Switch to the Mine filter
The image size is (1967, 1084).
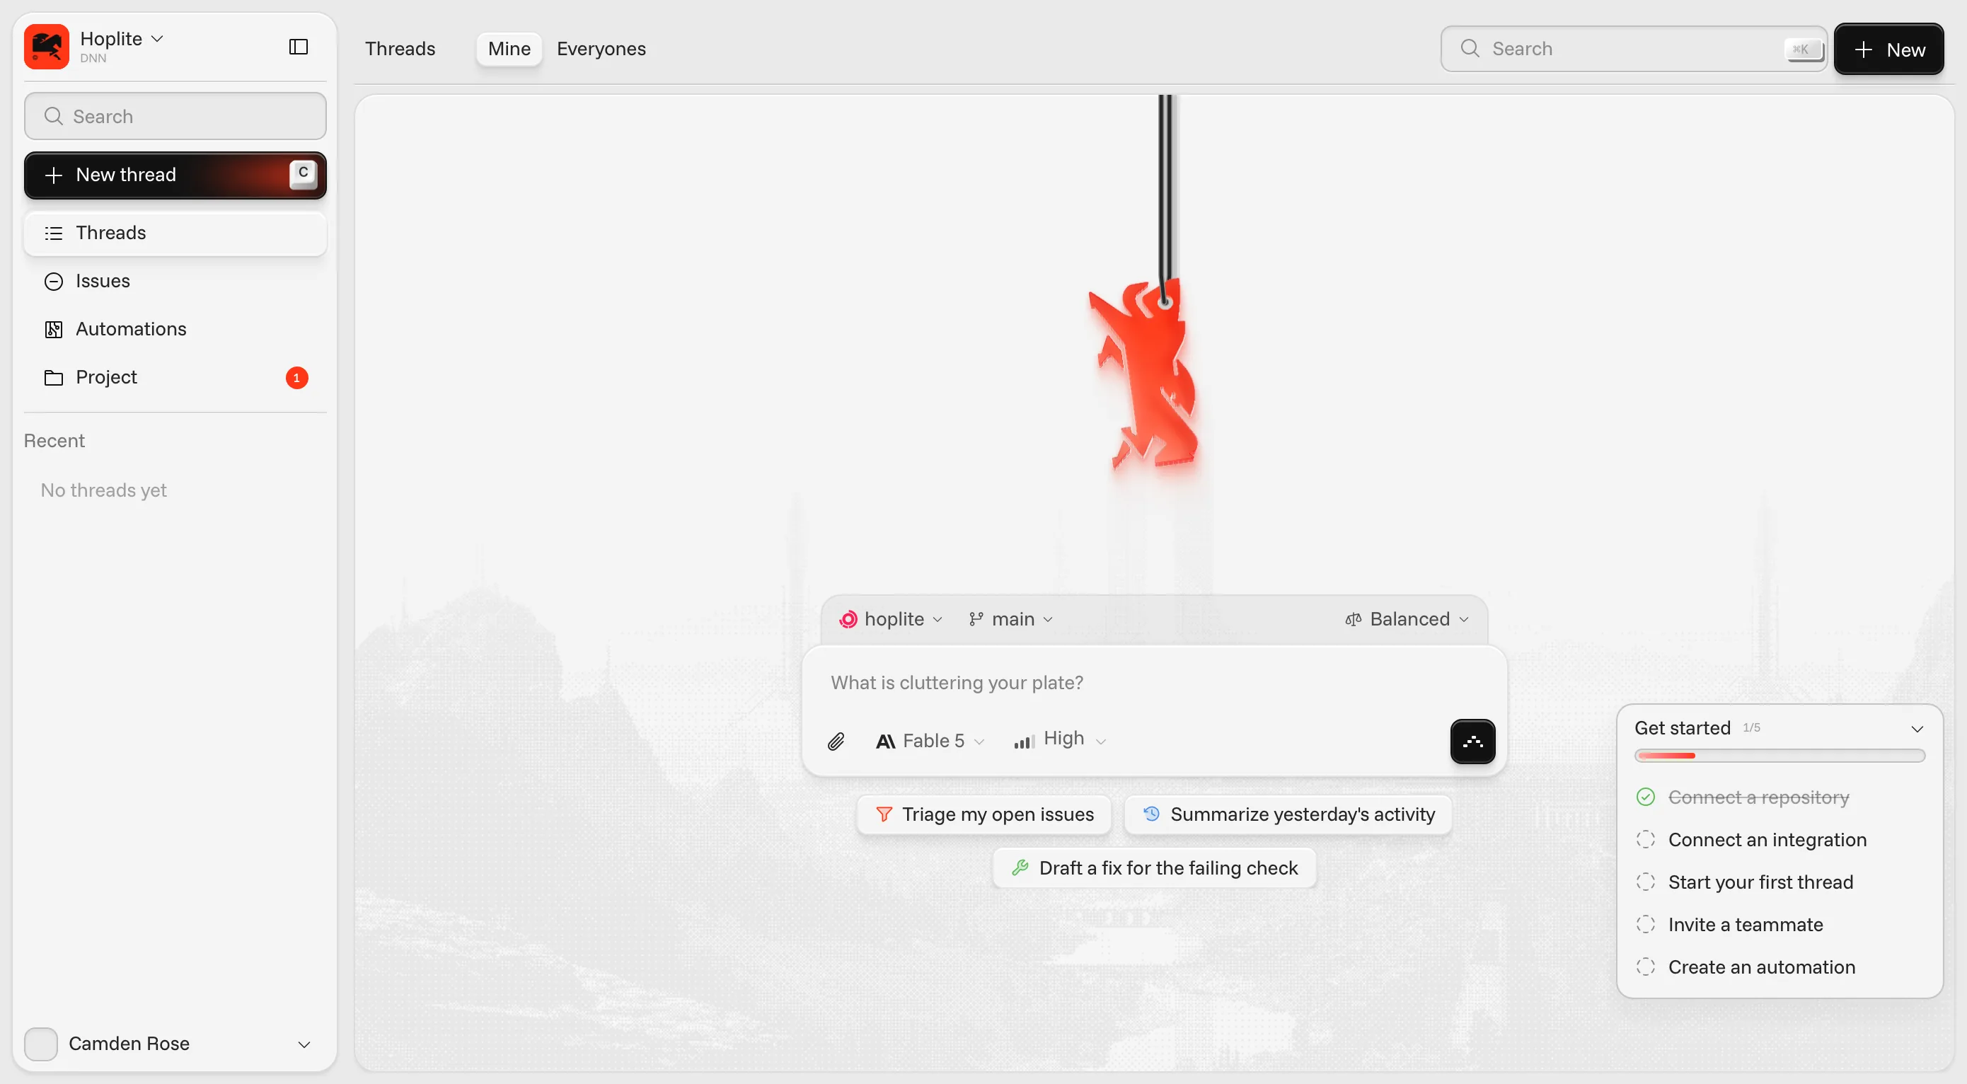(509, 49)
